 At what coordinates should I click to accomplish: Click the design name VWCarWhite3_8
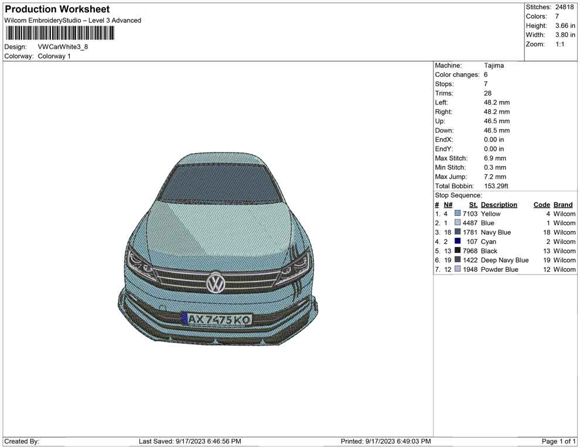(x=63, y=47)
